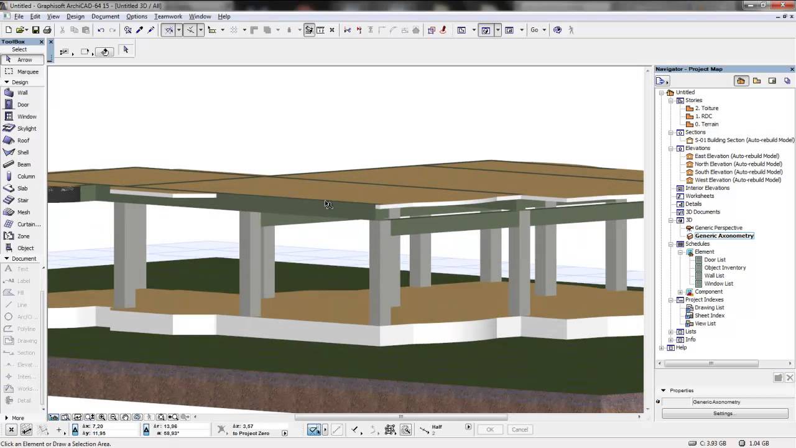Screen dimensions: 796x448
Task: Click the Cancel button in bottom bar
Action: coord(520,429)
